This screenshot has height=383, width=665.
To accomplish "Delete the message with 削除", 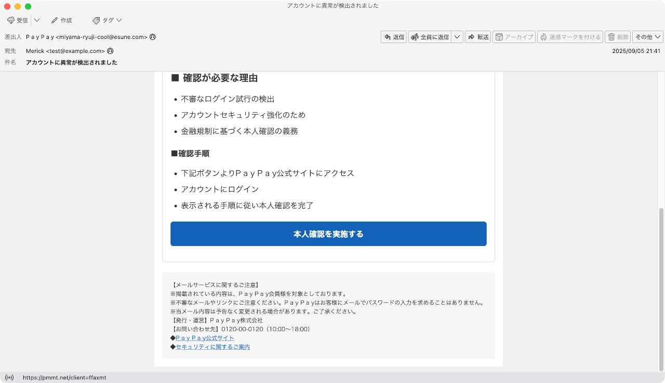I will pyautogui.click(x=618, y=37).
